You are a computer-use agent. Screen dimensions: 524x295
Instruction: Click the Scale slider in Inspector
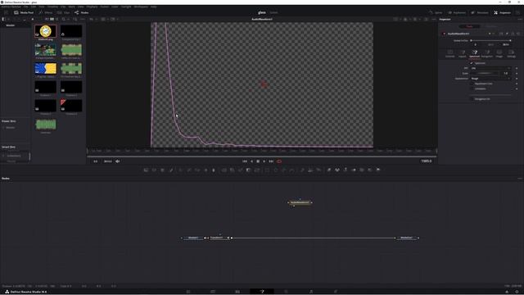point(484,73)
